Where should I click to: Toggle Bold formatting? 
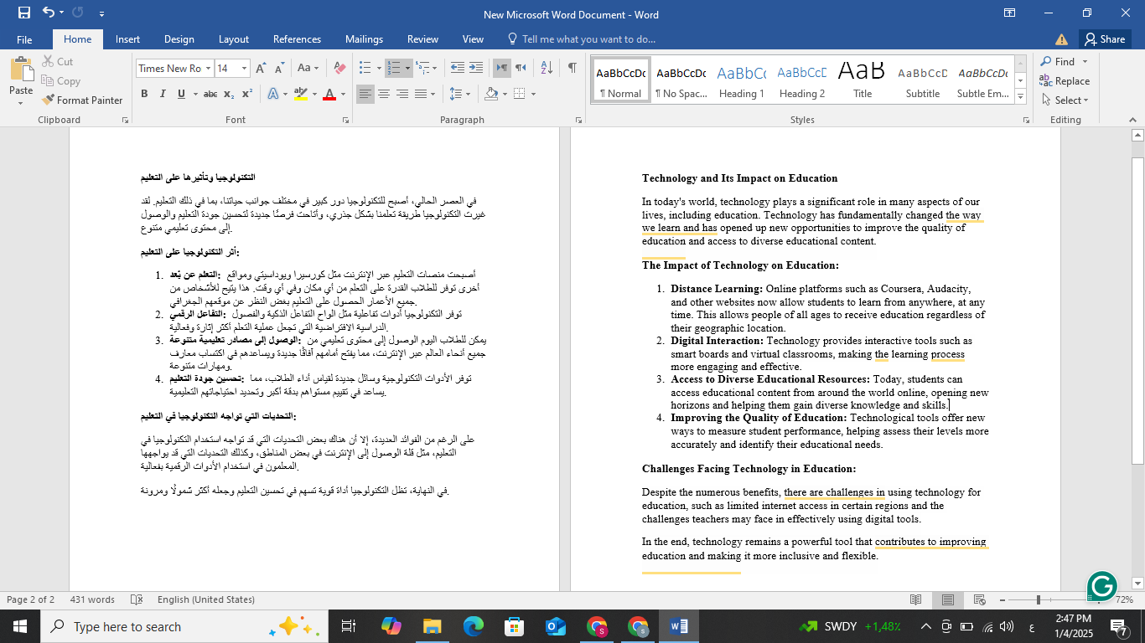[144, 94]
